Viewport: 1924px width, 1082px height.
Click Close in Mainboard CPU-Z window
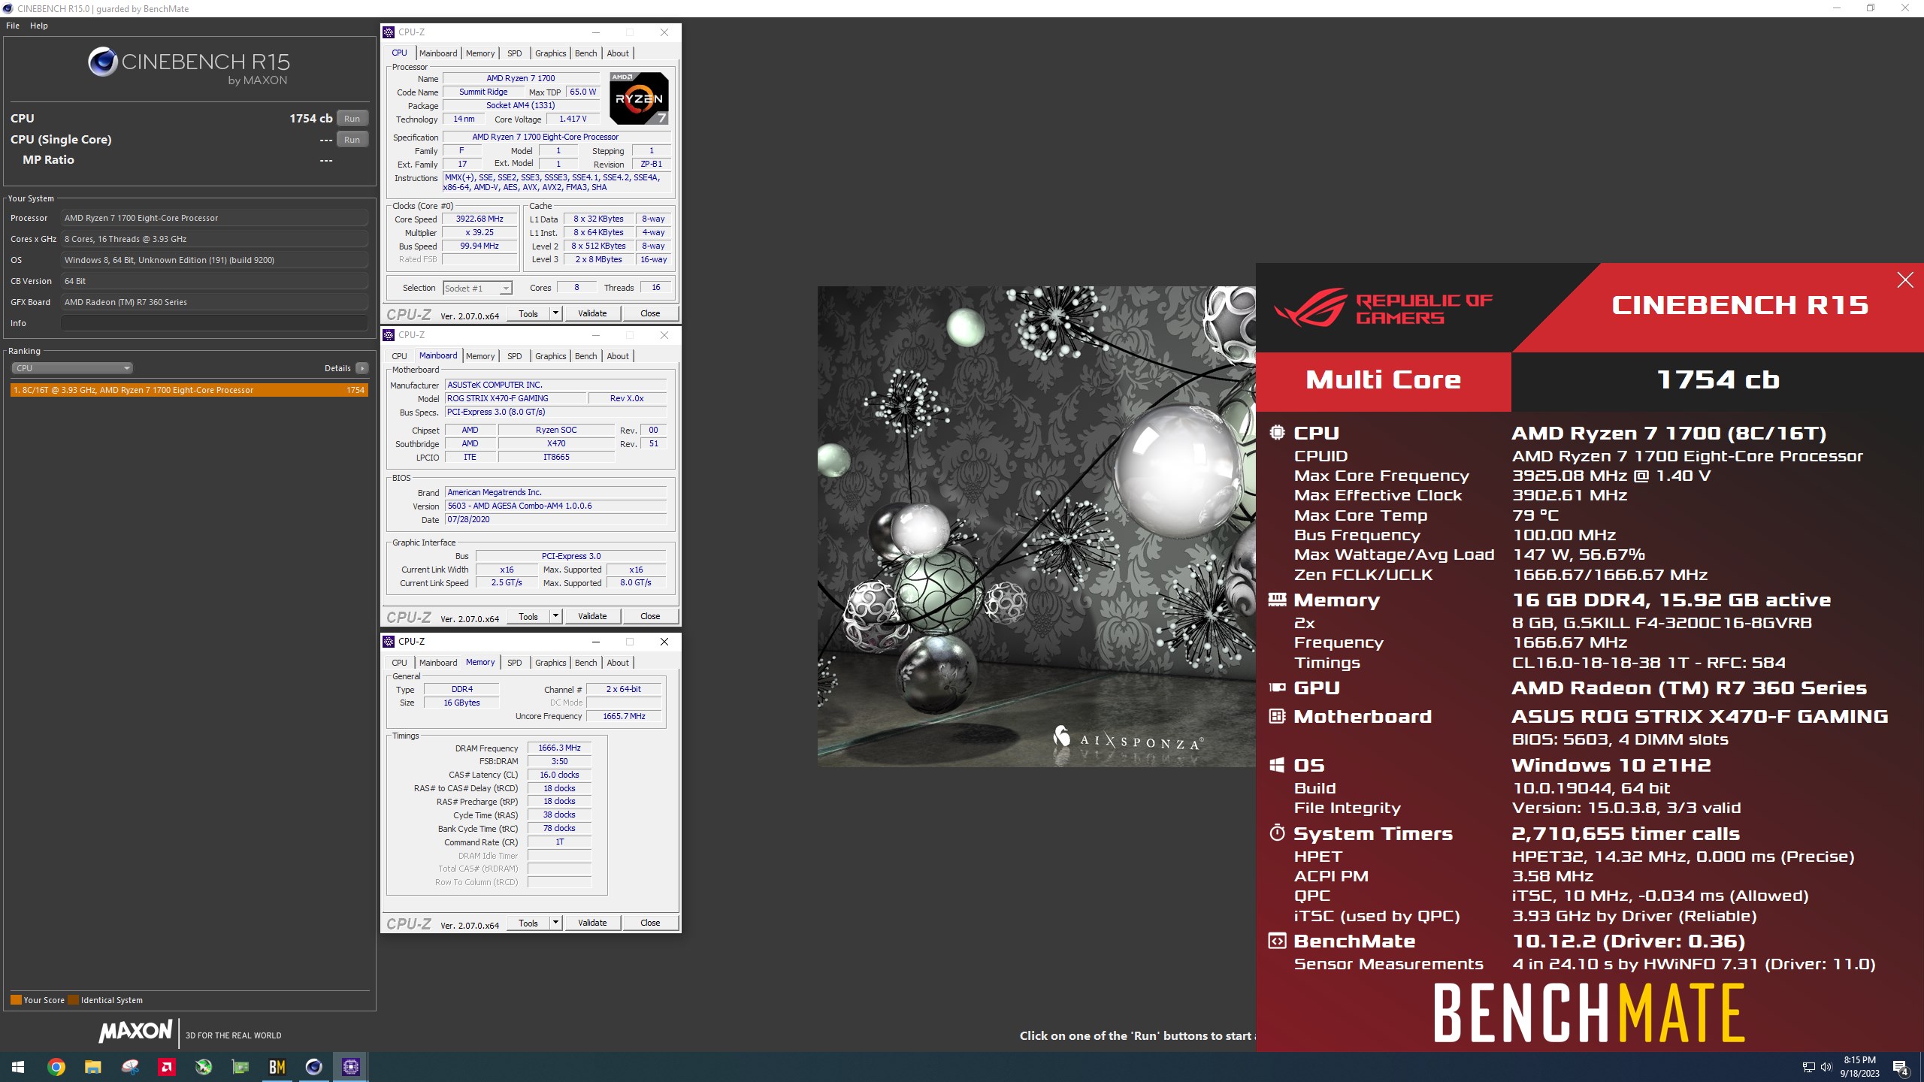(x=650, y=616)
